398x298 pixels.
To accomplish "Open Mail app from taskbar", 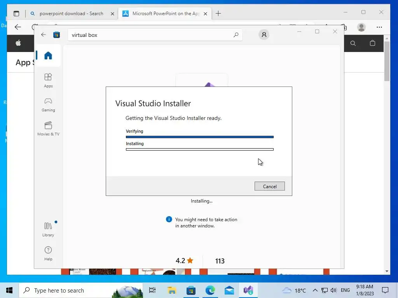I will (x=229, y=290).
